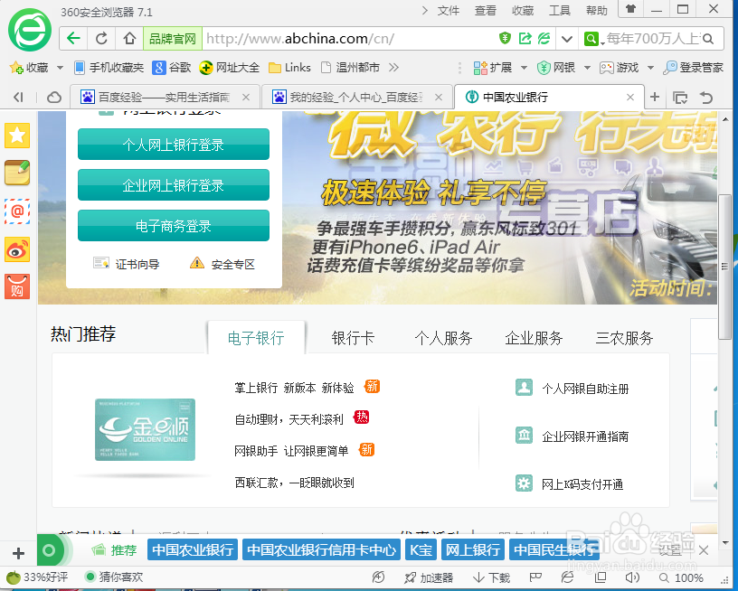Click the restore closed tab undo icon
The image size is (738, 591).
(706, 98)
